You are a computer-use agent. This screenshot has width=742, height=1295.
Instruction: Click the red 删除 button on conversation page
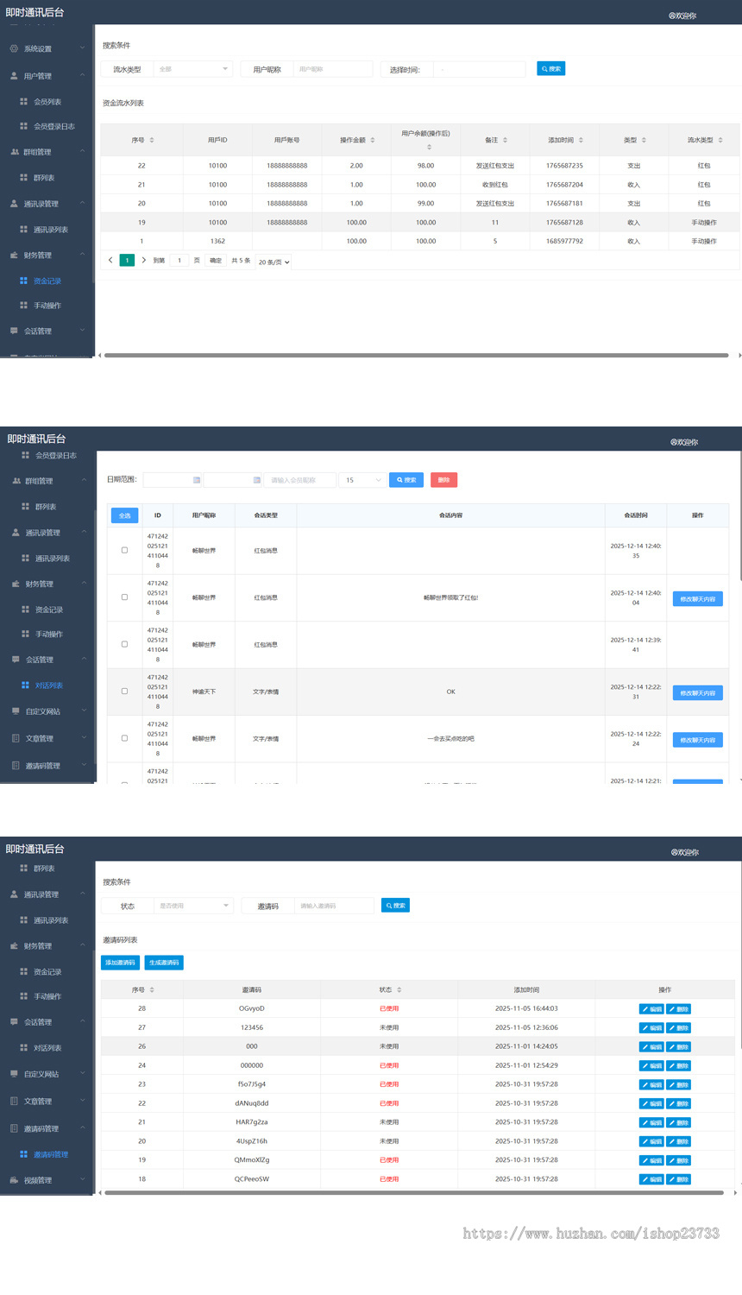(443, 480)
